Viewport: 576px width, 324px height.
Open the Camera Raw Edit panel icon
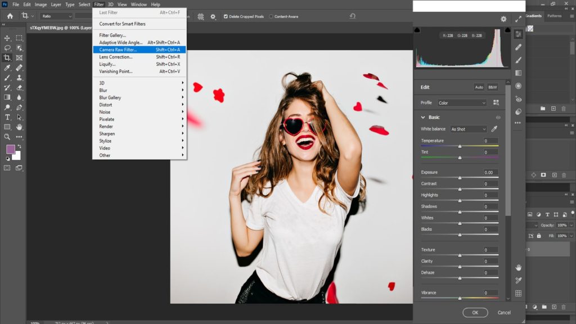518,34
